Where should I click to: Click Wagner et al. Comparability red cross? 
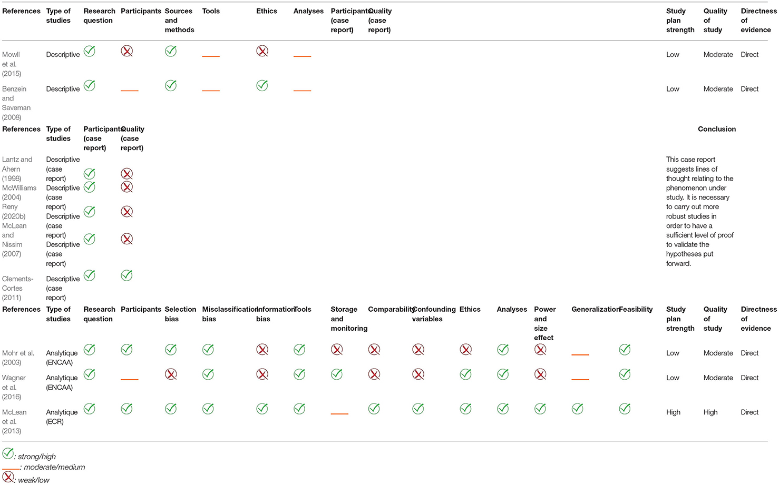coord(374,374)
